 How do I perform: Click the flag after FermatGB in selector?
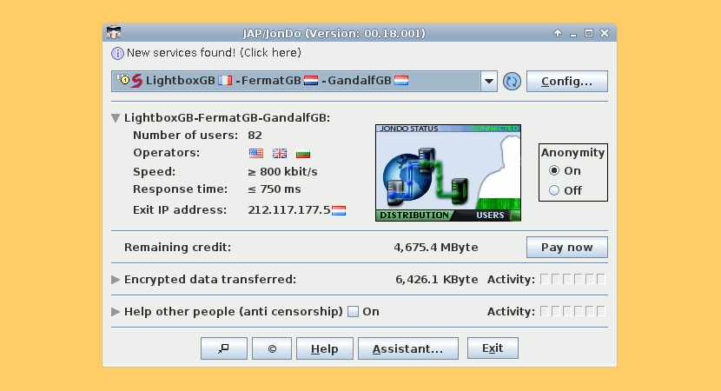pos(311,81)
